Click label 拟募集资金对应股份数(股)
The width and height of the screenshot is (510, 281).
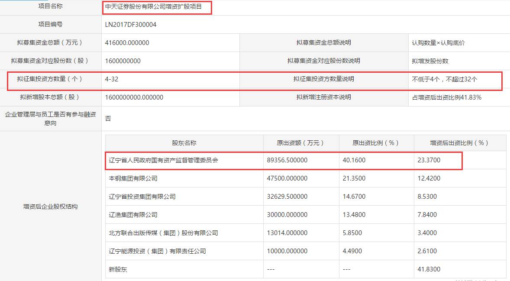pos(50,61)
